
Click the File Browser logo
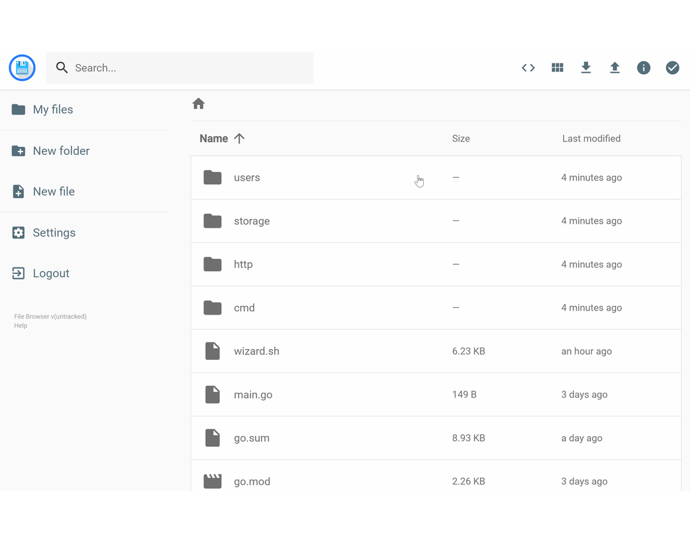point(22,67)
